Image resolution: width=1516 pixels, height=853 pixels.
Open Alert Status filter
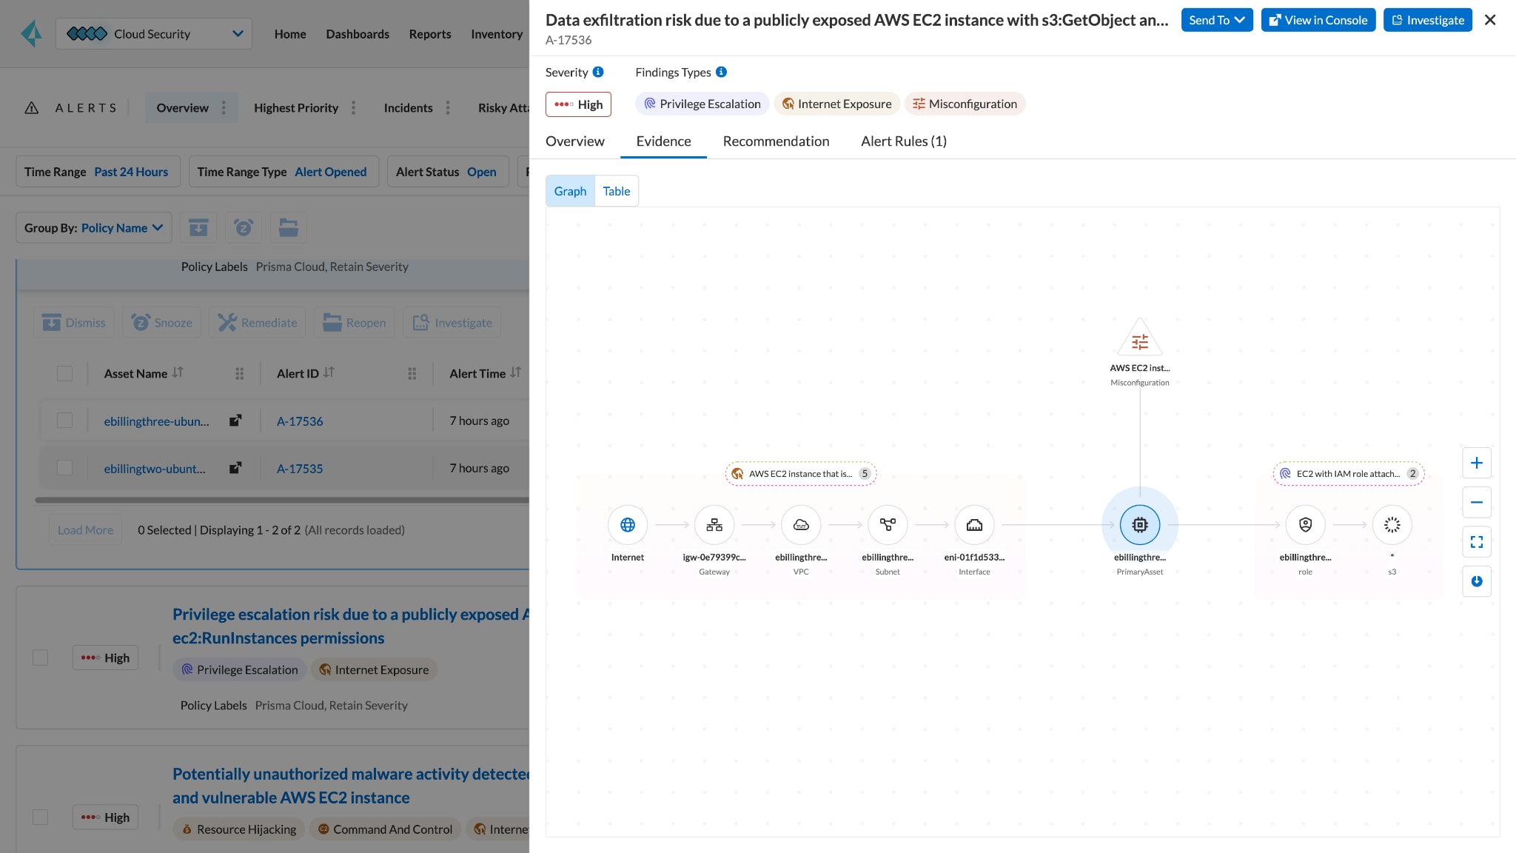coord(448,171)
